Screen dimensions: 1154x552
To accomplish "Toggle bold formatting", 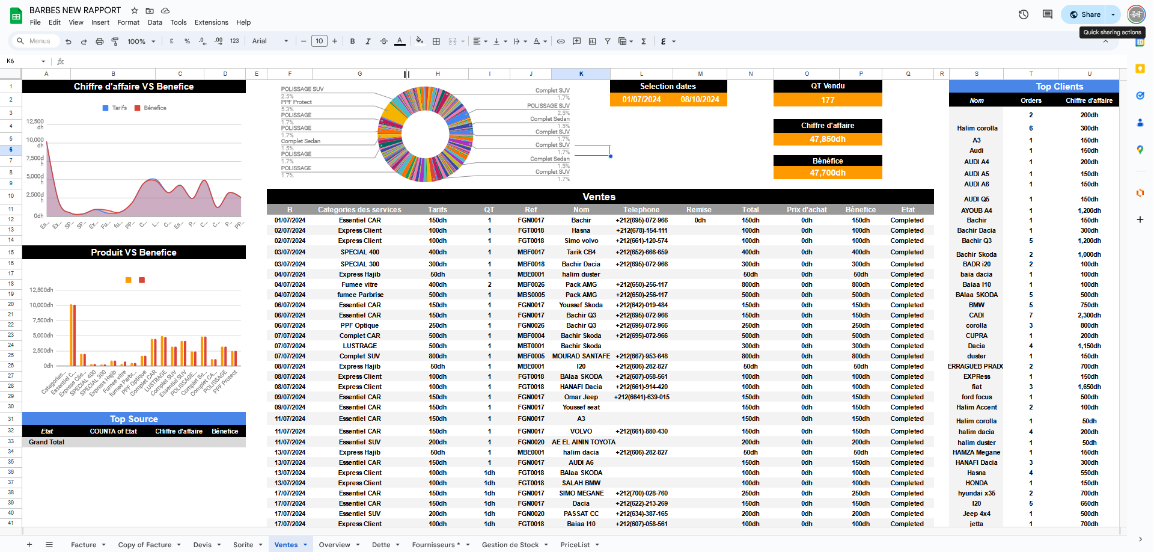I will point(352,41).
